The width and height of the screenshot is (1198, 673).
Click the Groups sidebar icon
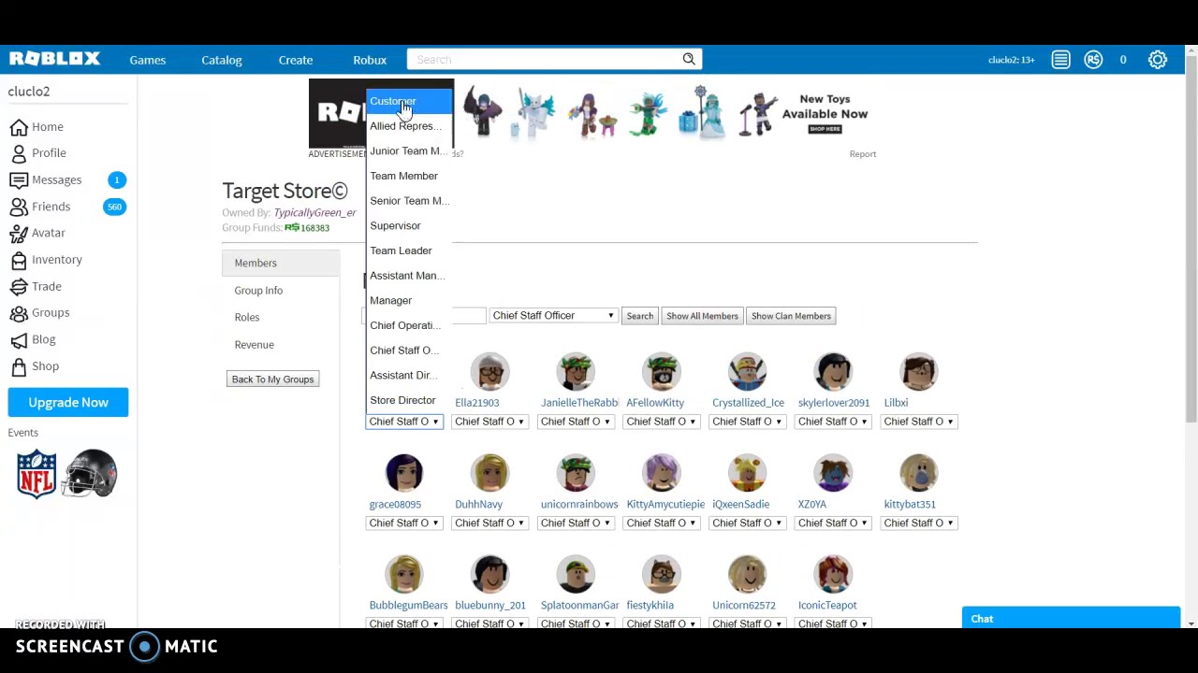coord(19,313)
